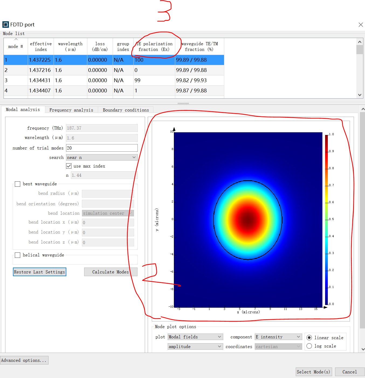
Task: Click the 'wavelength (μm)' column header
Action: point(70,47)
